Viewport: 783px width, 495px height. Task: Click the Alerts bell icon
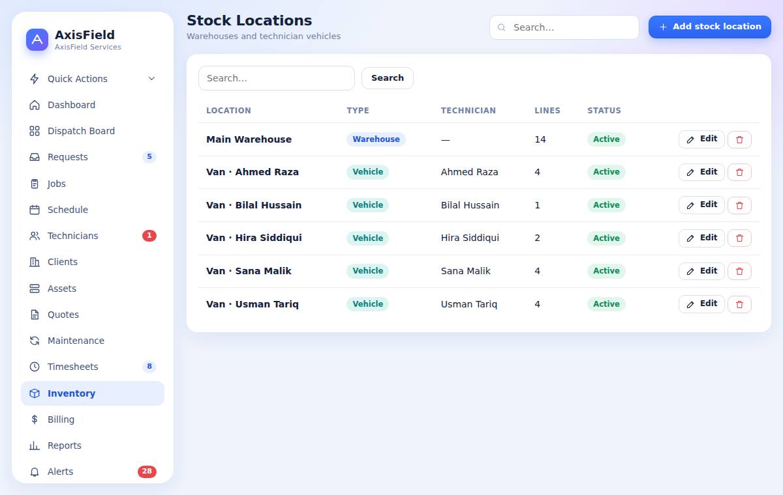click(35, 472)
